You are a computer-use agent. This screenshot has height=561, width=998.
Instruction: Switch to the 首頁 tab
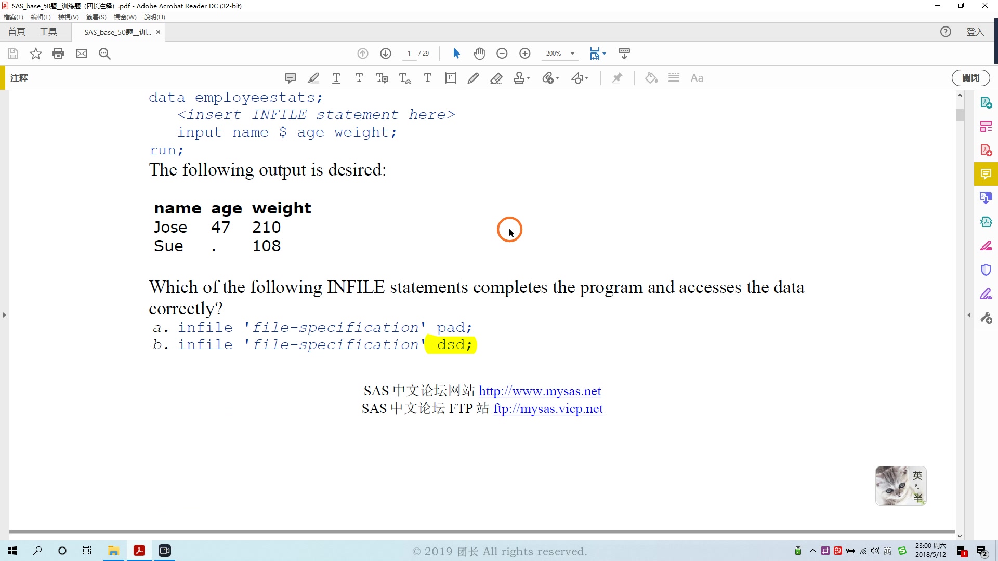(17, 32)
